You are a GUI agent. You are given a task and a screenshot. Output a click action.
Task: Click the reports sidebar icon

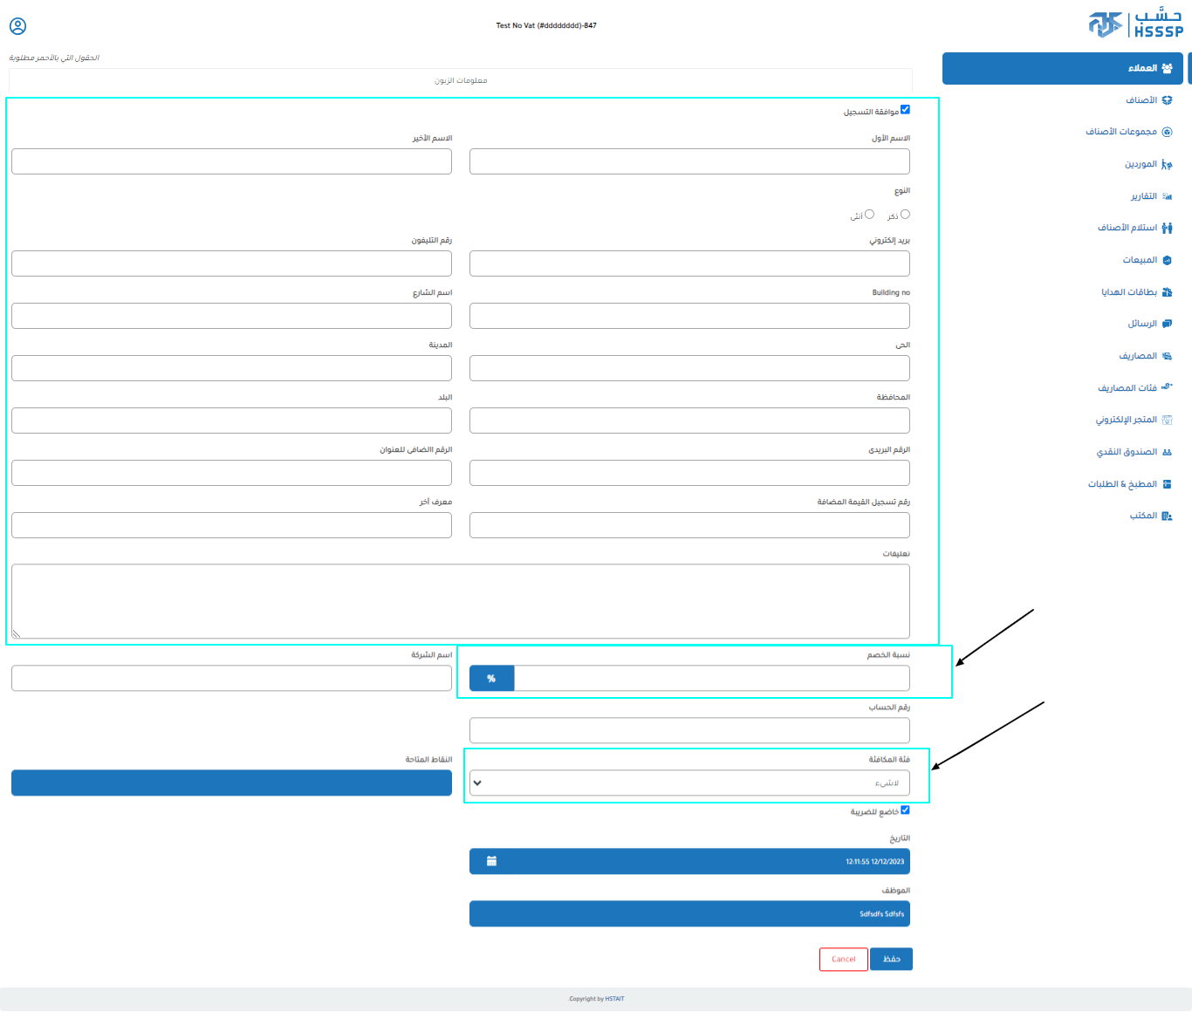tap(1167, 196)
